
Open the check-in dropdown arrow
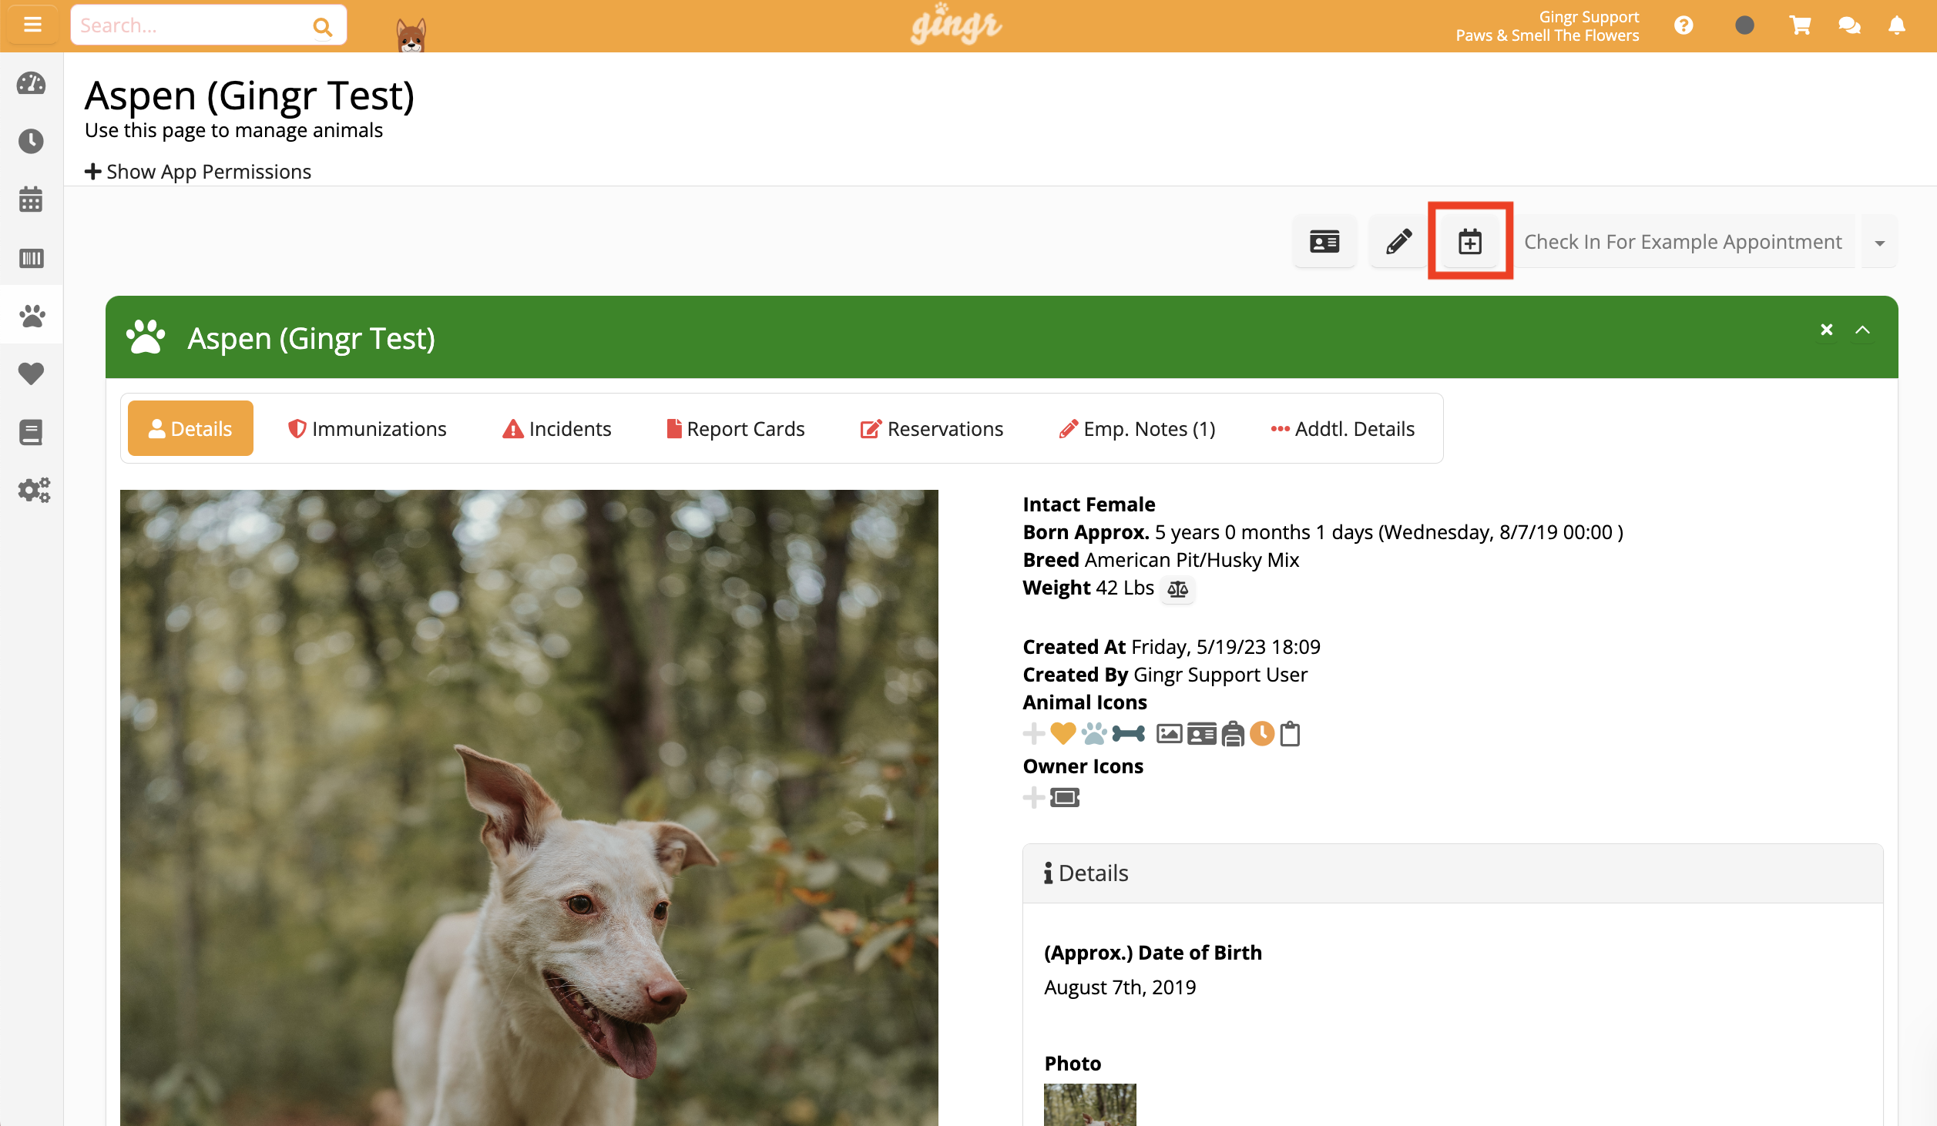point(1879,243)
